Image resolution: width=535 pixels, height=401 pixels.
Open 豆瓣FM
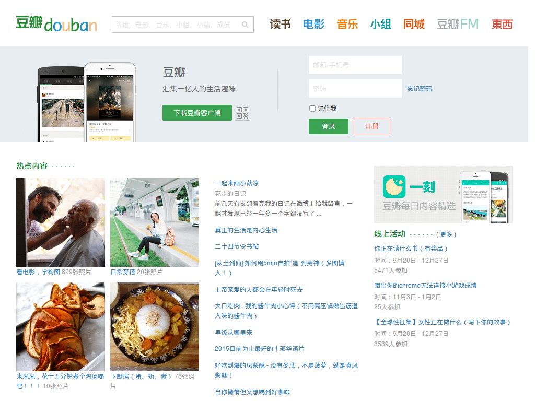coord(457,24)
